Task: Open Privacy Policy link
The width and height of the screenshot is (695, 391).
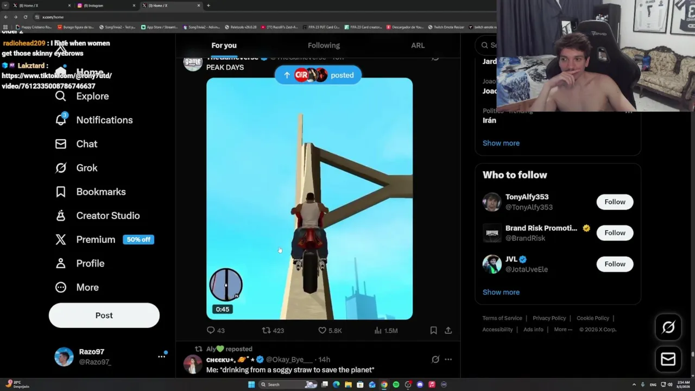Action: coord(549,318)
